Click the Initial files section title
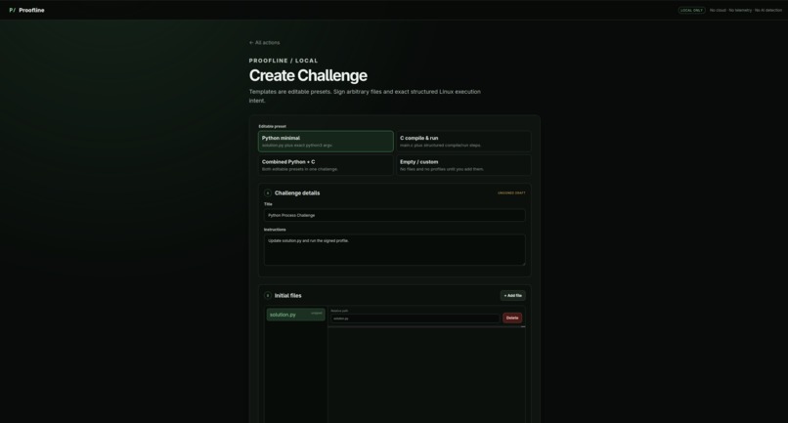This screenshot has height=423, width=788. point(288,295)
